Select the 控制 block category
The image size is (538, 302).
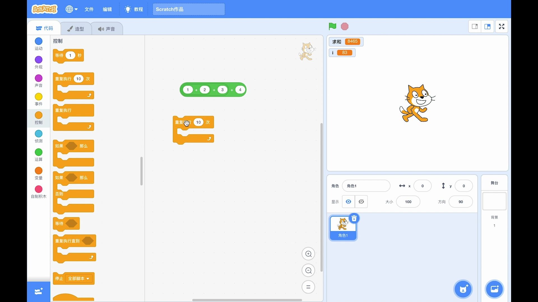pos(39,118)
